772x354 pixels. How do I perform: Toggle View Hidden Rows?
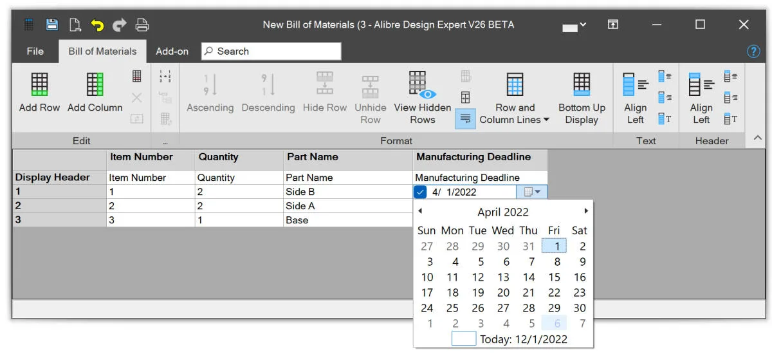(x=423, y=98)
